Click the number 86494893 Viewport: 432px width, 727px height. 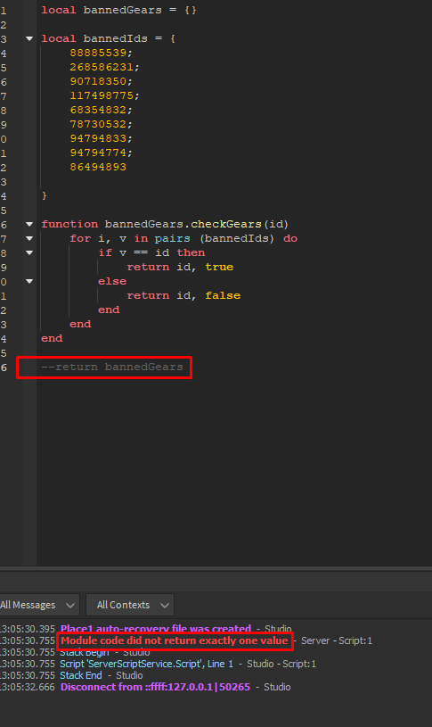98,167
